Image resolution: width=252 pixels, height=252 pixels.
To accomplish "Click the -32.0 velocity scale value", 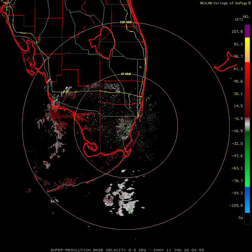I will (x=237, y=144).
